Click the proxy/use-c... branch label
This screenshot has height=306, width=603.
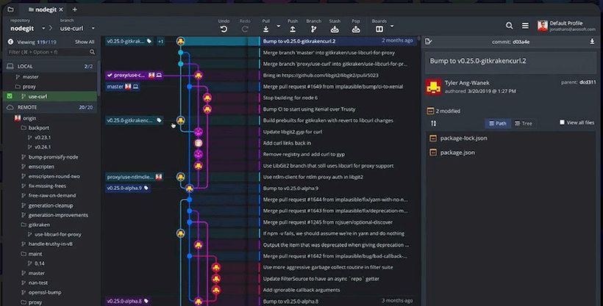point(135,76)
